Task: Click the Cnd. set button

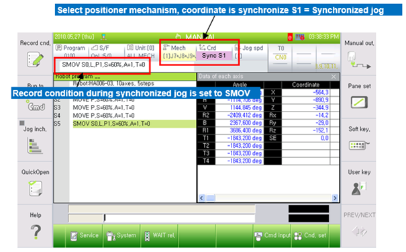Action: pyautogui.click(x=310, y=236)
